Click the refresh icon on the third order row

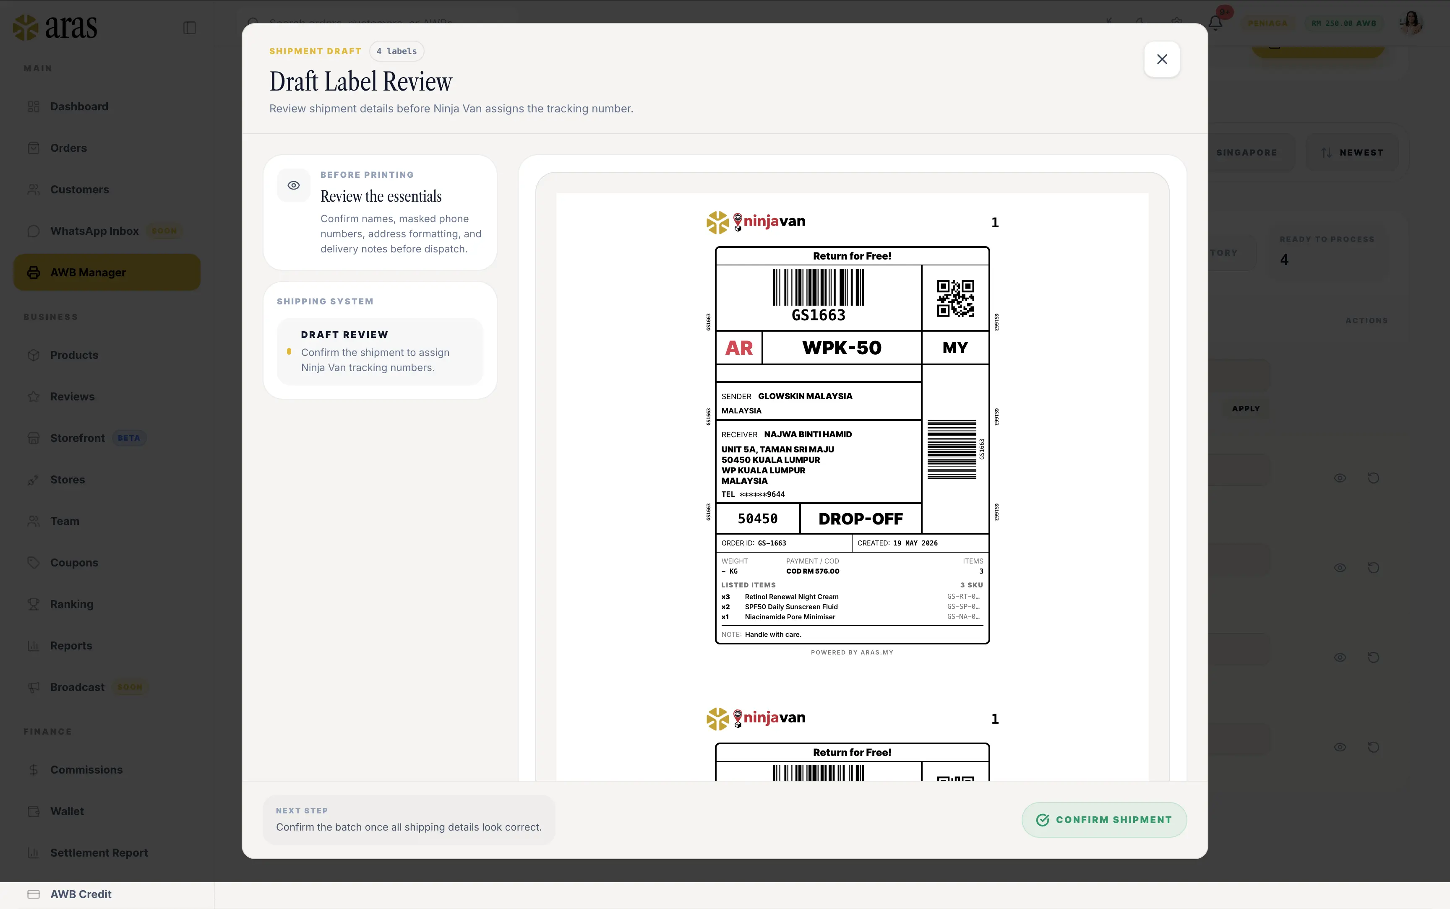click(x=1374, y=658)
